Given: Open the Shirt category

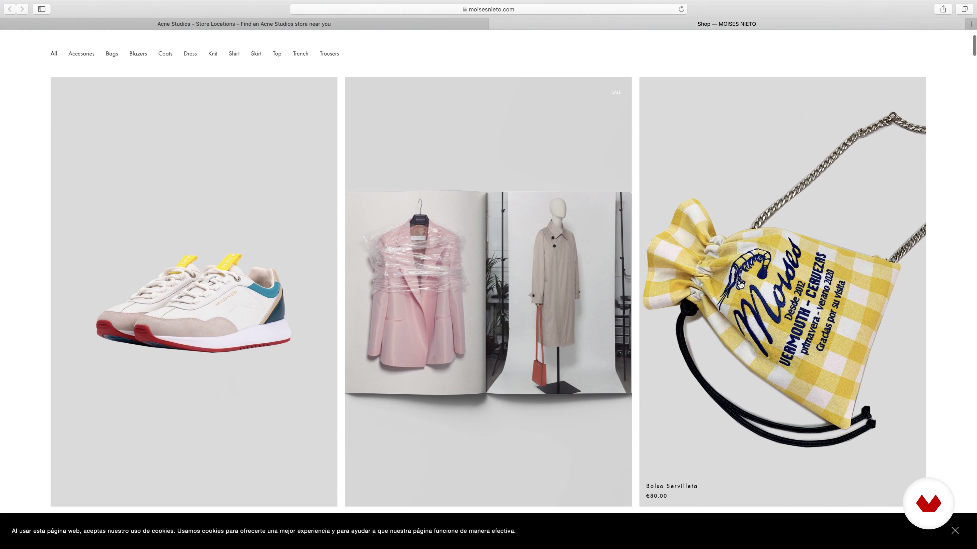Looking at the screenshot, I should [x=234, y=53].
